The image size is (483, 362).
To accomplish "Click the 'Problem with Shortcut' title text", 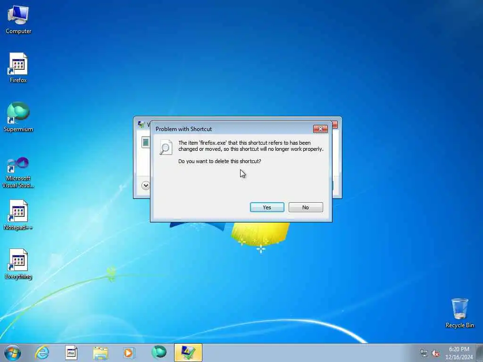I will pos(183,129).
